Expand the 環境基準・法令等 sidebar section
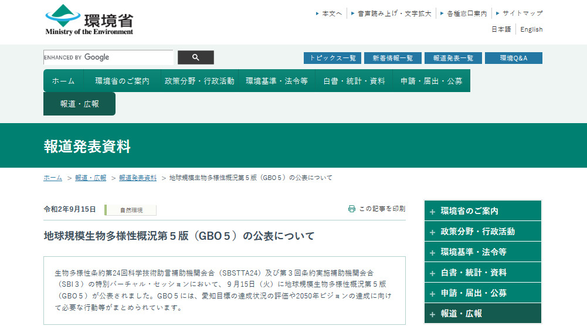This screenshot has height=326, width=587. point(432,252)
